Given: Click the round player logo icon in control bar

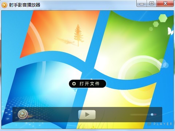Looking at the screenshot, I should point(23,114).
